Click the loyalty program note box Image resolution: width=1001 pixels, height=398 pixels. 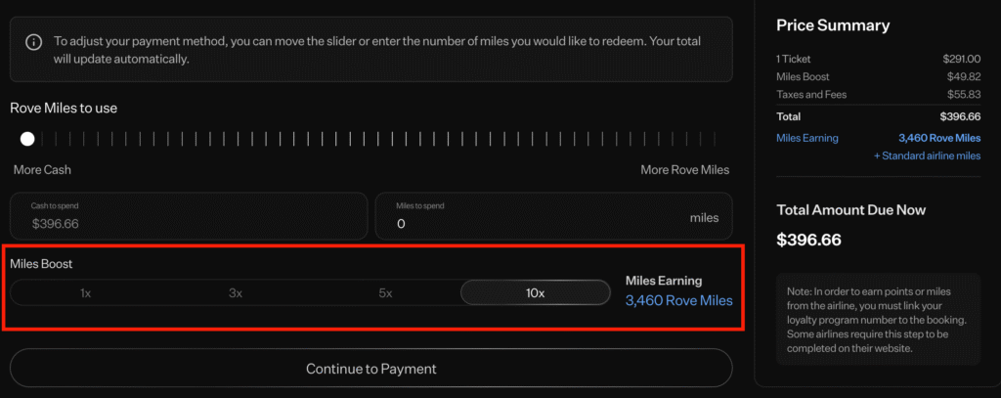tap(877, 317)
